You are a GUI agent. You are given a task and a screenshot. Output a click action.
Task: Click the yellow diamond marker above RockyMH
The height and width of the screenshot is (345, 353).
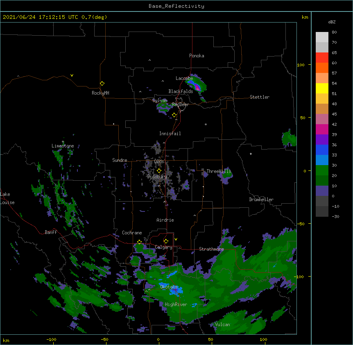[x=102, y=84]
